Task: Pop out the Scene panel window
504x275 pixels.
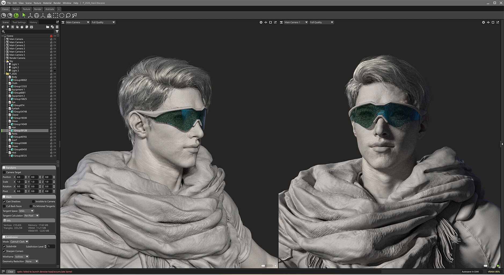Action: point(57,22)
